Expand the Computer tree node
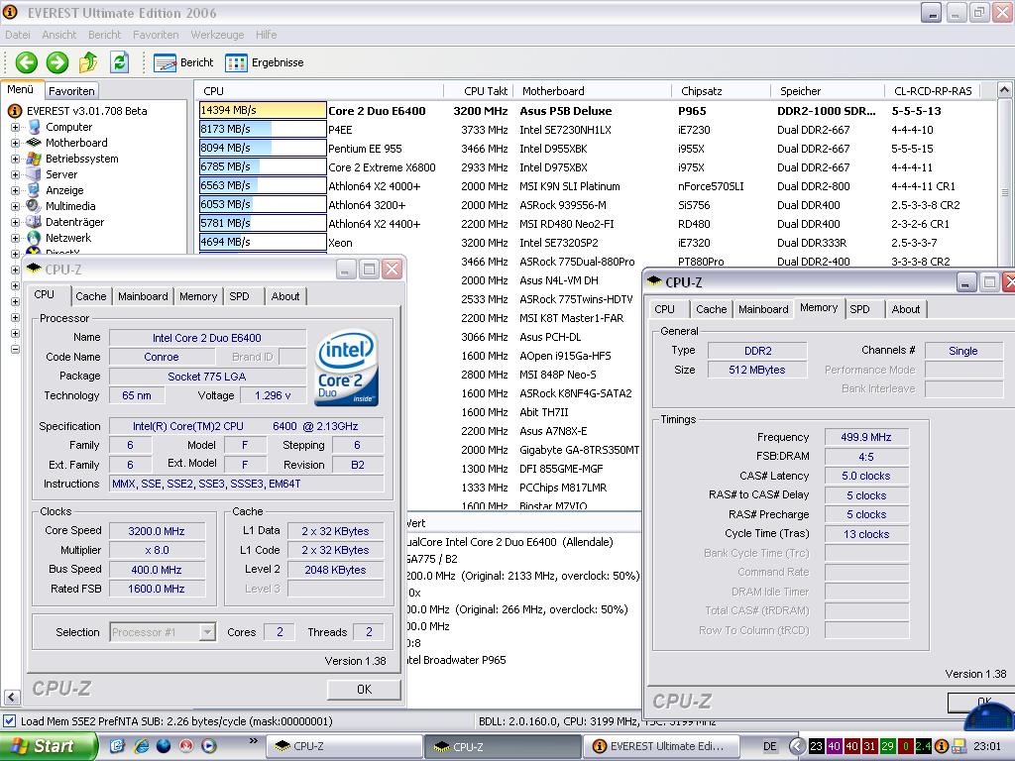Image resolution: width=1015 pixels, height=761 pixels. [x=15, y=127]
